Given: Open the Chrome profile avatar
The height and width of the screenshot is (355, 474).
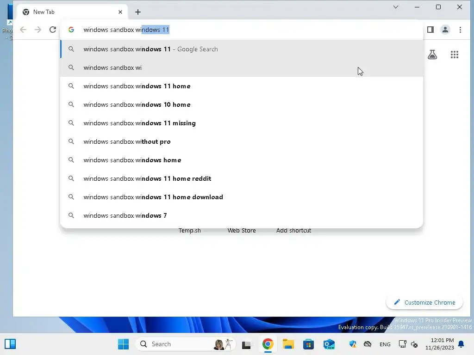Looking at the screenshot, I should click(x=445, y=30).
